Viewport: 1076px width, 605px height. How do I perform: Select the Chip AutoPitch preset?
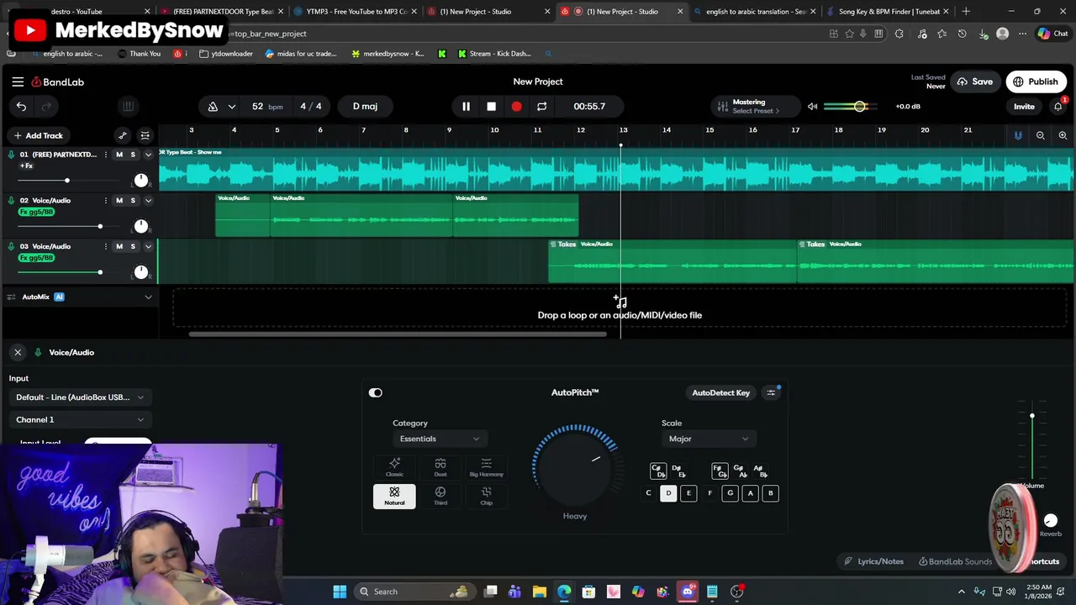tap(486, 496)
